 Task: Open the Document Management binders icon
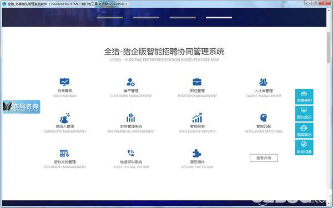[x=64, y=153]
